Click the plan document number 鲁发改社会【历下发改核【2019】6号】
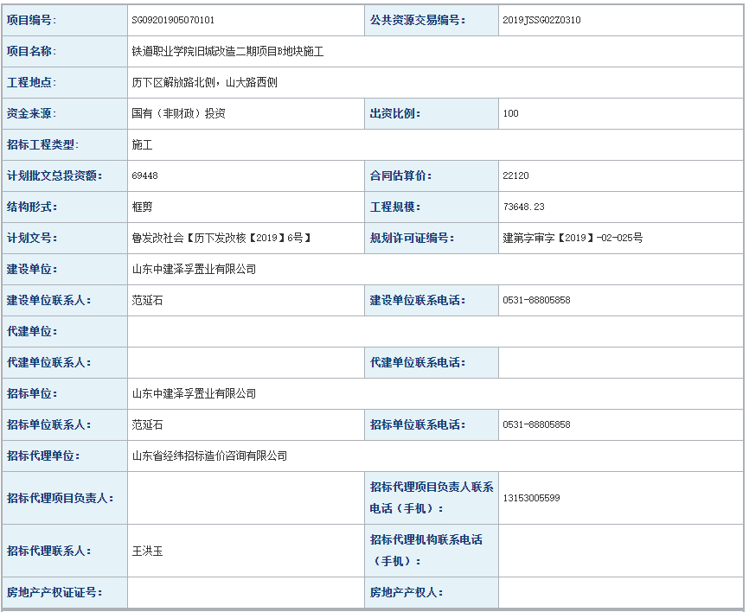This screenshot has width=749, height=612. (221, 238)
